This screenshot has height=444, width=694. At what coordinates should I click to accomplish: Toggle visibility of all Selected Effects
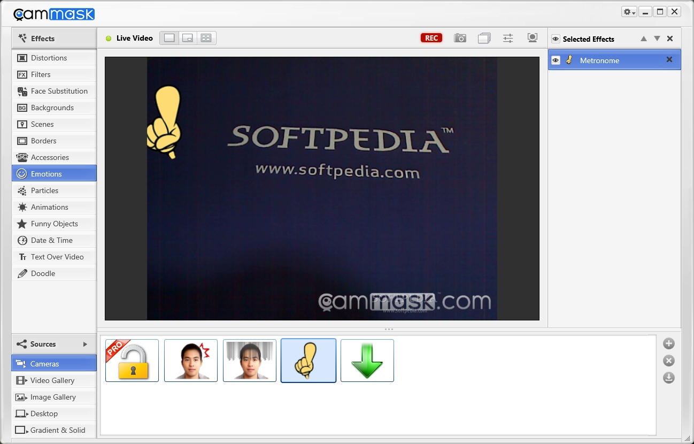click(x=556, y=39)
